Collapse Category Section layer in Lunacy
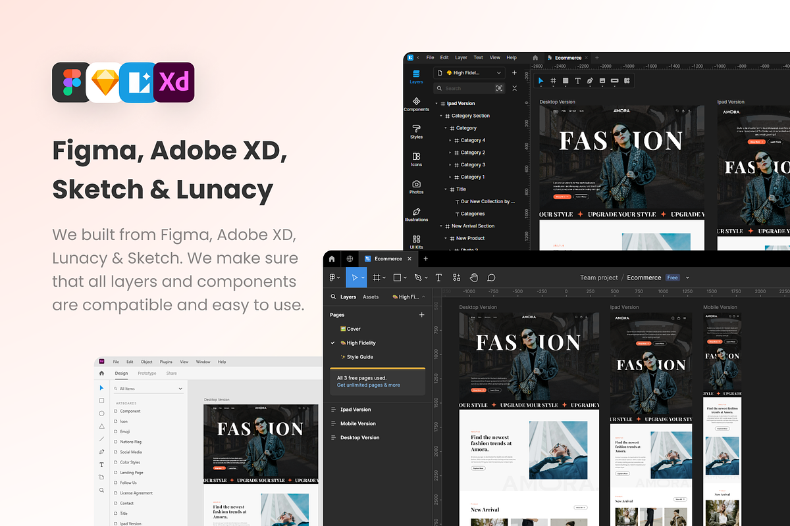The height and width of the screenshot is (526, 790). pyautogui.click(x=441, y=116)
